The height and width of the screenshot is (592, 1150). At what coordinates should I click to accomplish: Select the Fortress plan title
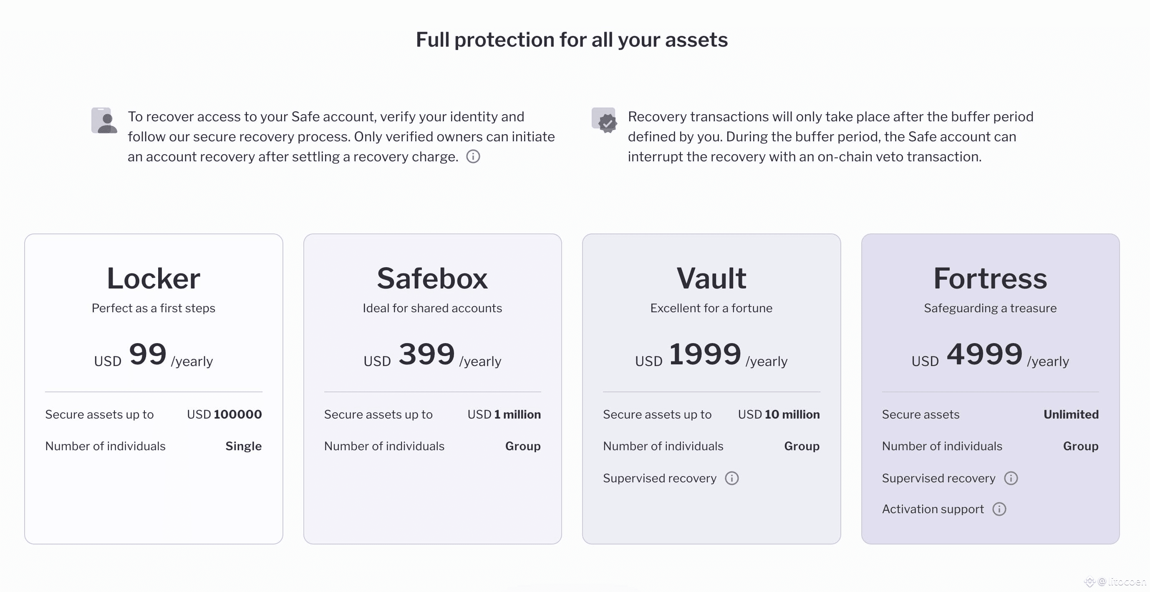click(x=990, y=278)
